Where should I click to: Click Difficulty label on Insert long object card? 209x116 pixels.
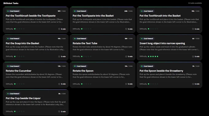[143, 56]
